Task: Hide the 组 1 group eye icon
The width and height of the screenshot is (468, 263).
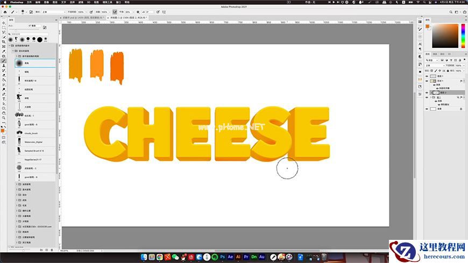Action: tap(427, 97)
